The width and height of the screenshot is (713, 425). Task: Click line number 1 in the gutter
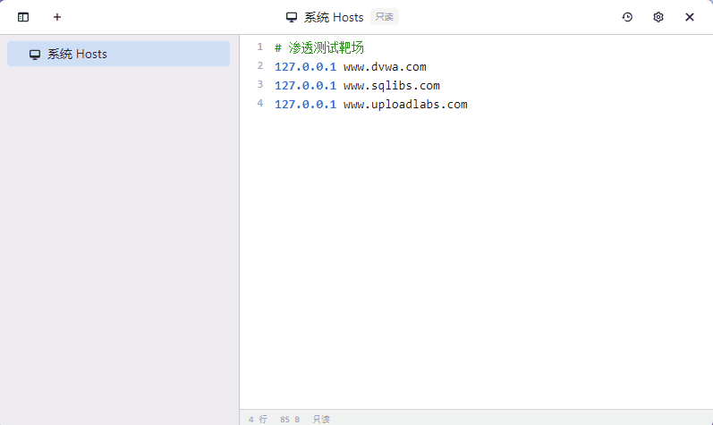pos(259,47)
